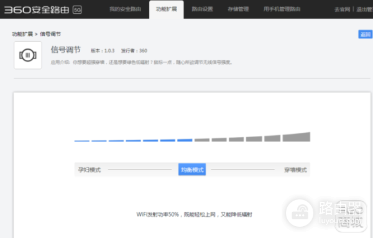
Task: Click the 版本：1.0.3 text
Action: [103, 51]
